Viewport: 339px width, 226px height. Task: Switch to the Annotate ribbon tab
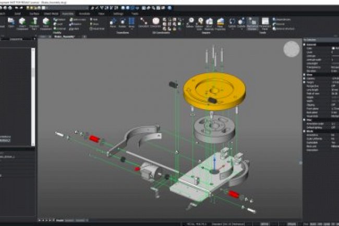coord(84,13)
